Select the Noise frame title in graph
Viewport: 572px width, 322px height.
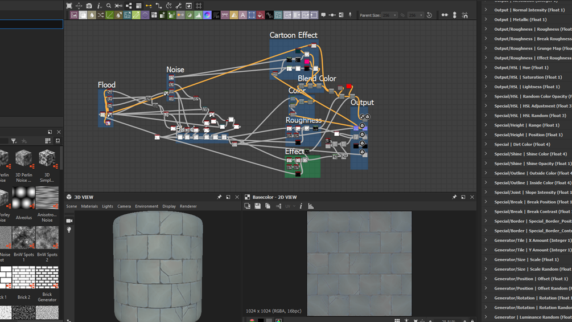(175, 70)
